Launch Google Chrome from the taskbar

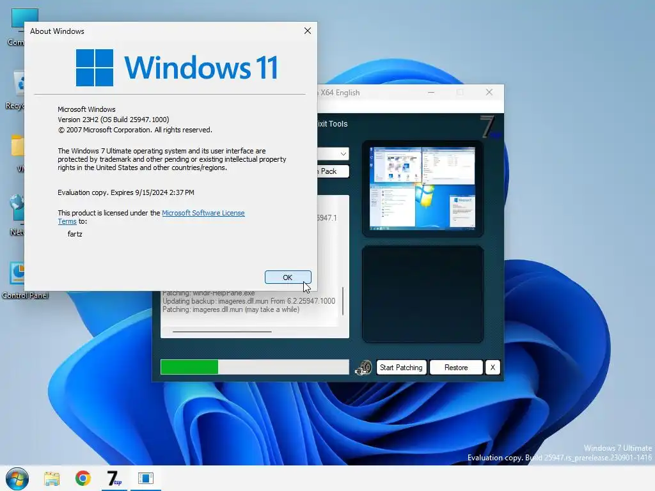[x=83, y=478]
